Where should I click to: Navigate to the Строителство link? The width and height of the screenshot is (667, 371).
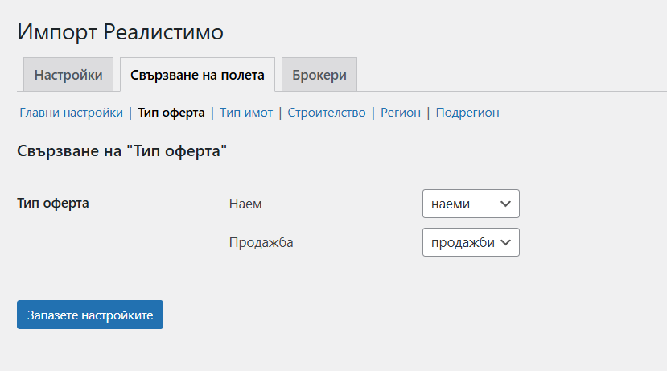tap(327, 113)
